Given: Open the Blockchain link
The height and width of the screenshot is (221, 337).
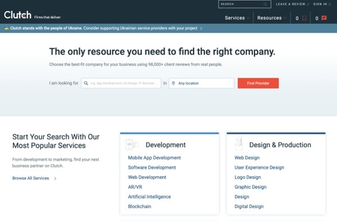Looking at the screenshot, I should coord(140,206).
